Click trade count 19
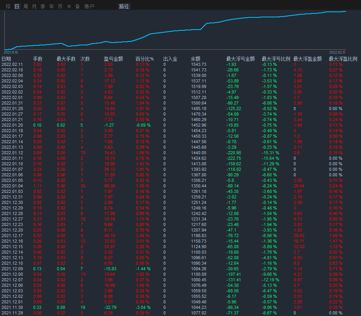 (83, 307)
